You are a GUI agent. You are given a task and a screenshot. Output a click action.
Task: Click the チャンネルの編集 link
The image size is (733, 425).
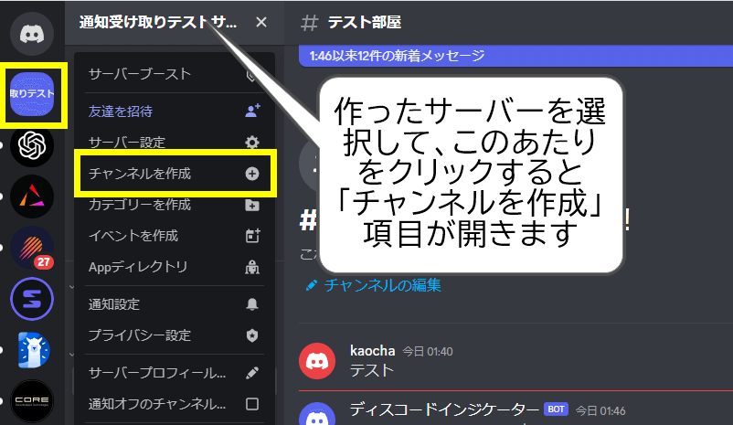click(x=382, y=285)
